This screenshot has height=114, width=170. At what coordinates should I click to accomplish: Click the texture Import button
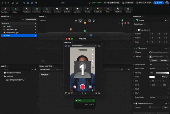click(x=154, y=60)
